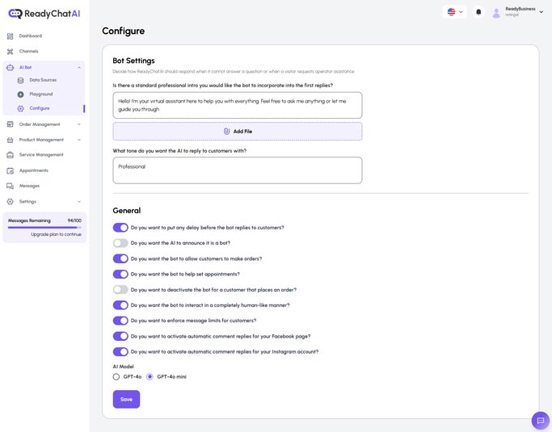
Task: Click the Configure gear icon
Action: pos(21,108)
